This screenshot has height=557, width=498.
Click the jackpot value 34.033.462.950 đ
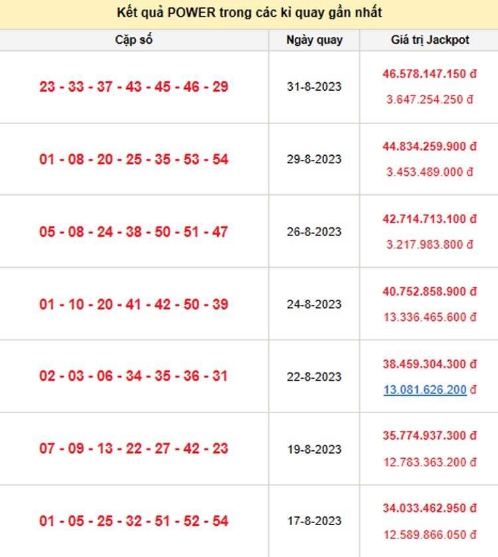pos(430,509)
